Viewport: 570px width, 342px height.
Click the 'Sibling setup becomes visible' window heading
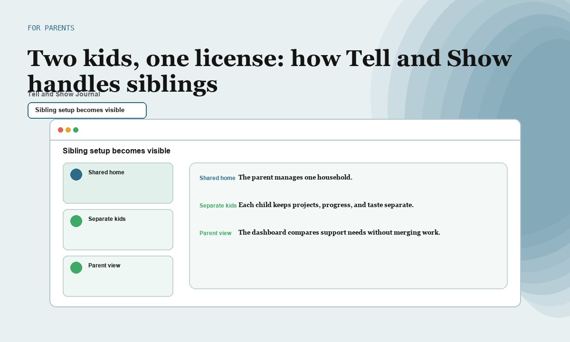(116, 151)
